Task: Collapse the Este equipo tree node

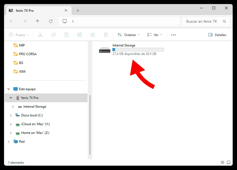Action: [9, 89]
